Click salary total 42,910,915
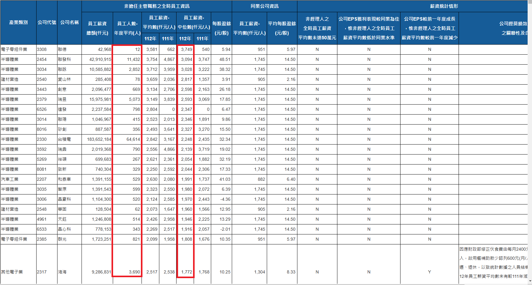532x285 pixels. (100, 59)
